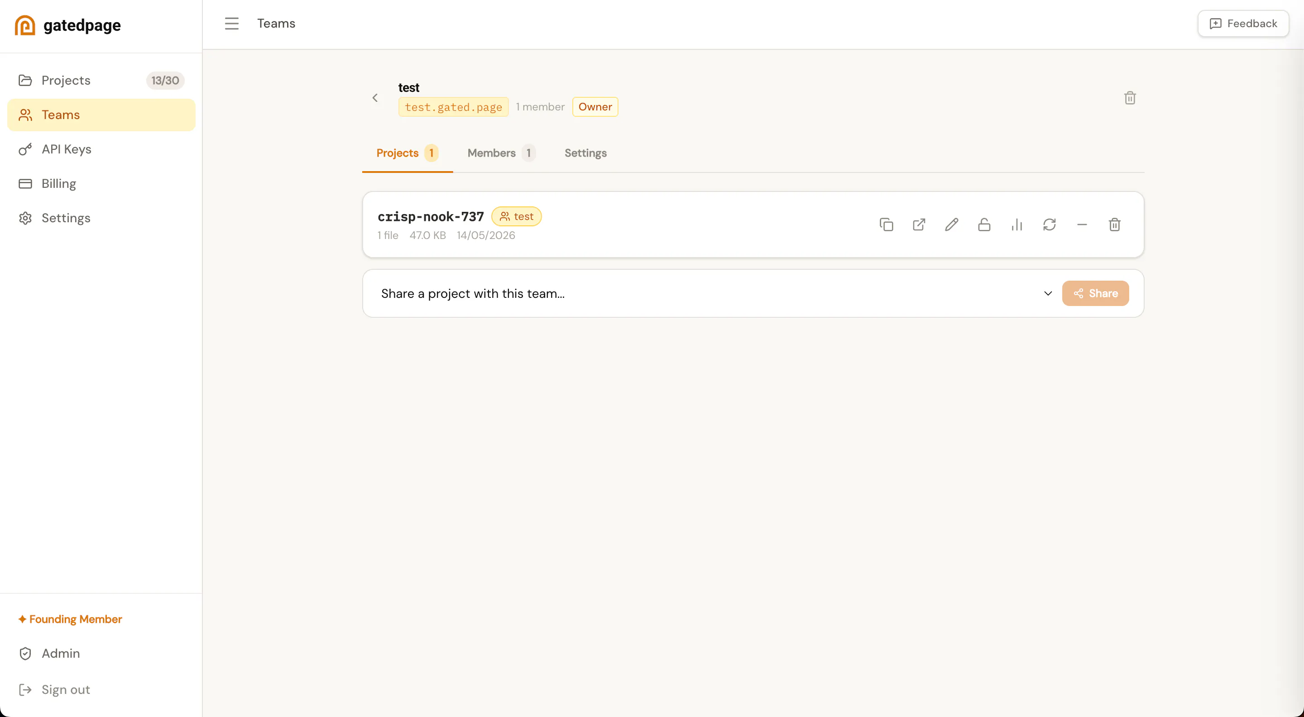Switch to the team Settings tab
Image resolution: width=1304 pixels, height=717 pixels.
click(x=585, y=153)
